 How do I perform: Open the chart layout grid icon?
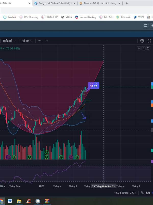coord(146,25)
